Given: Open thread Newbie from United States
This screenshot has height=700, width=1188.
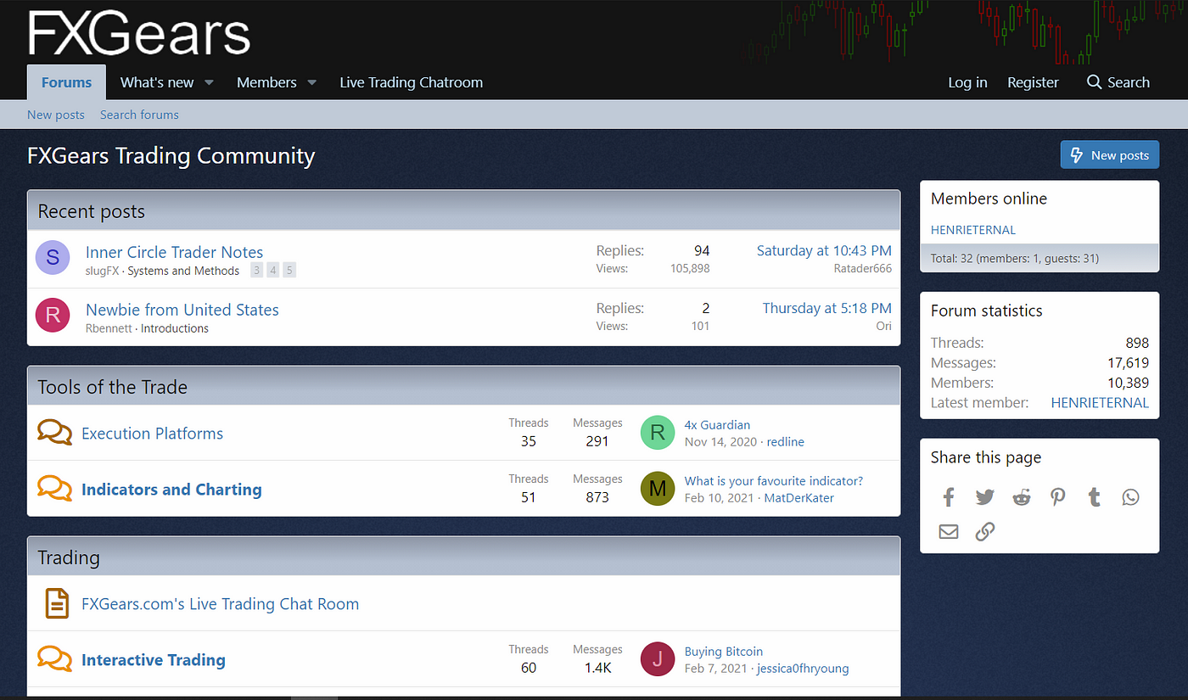Looking at the screenshot, I should pos(182,310).
